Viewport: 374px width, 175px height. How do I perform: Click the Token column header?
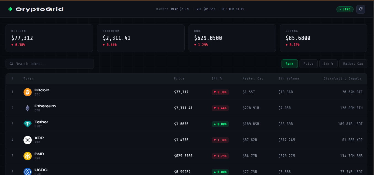coord(28,78)
